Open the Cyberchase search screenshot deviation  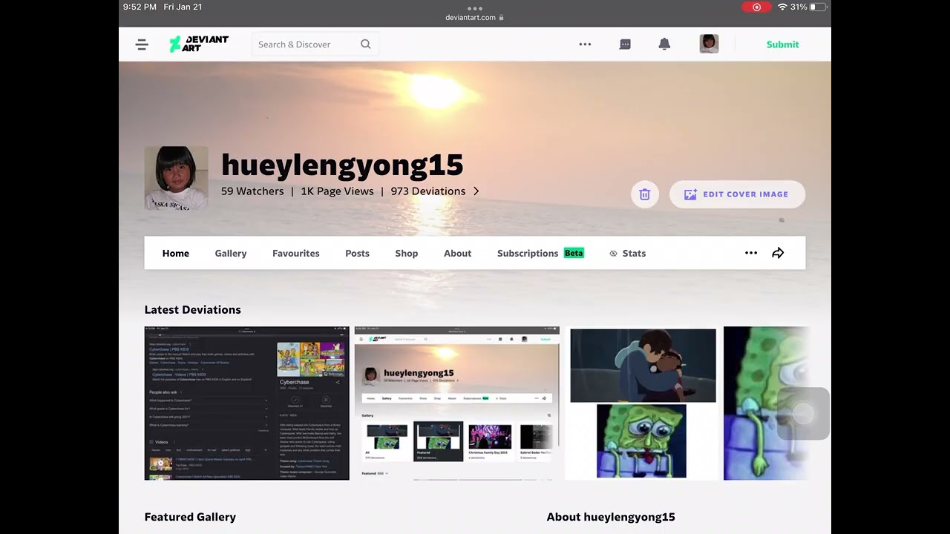click(246, 403)
